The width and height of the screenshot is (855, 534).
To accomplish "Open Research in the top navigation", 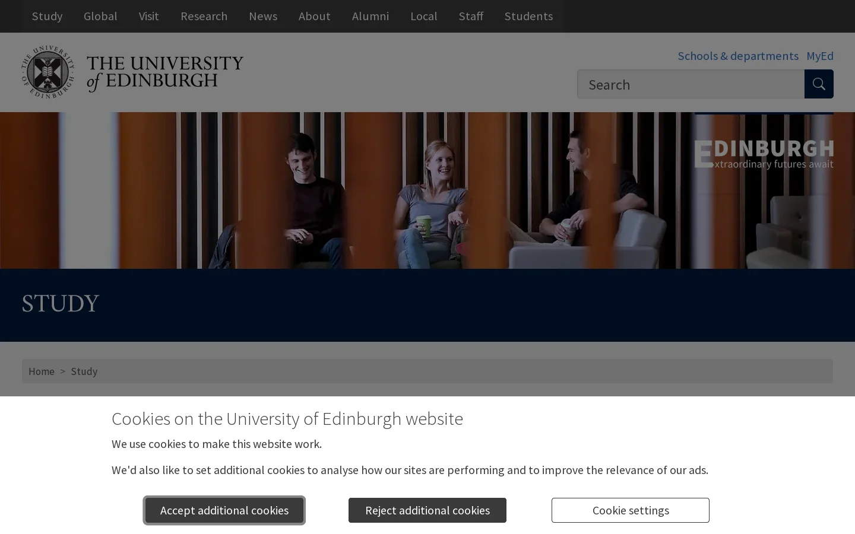I will click(204, 16).
